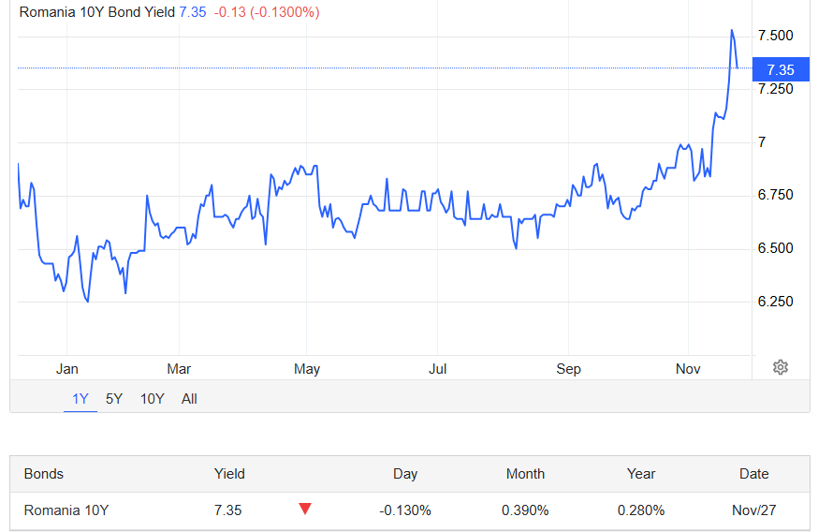Switch to the 5Y time range
818x532 pixels.
(x=114, y=399)
